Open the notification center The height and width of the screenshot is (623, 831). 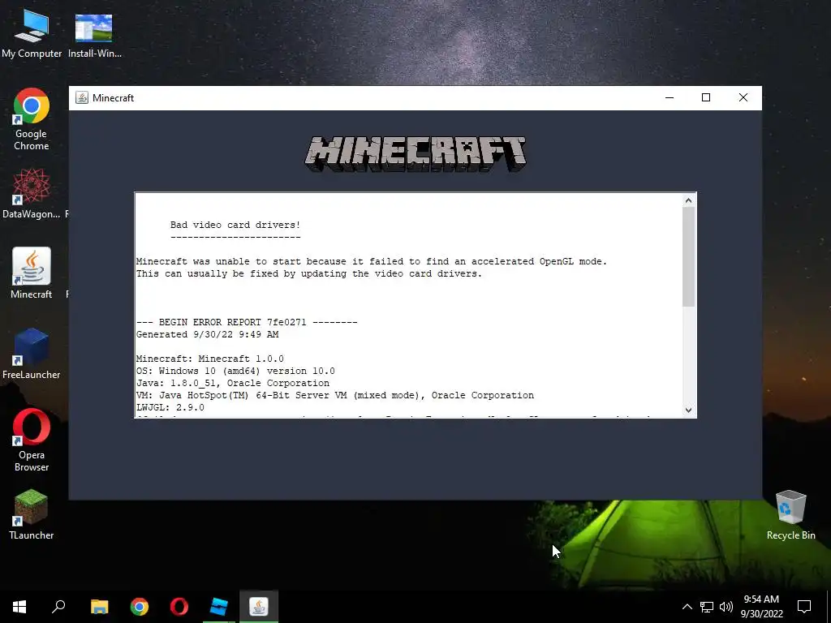804,607
